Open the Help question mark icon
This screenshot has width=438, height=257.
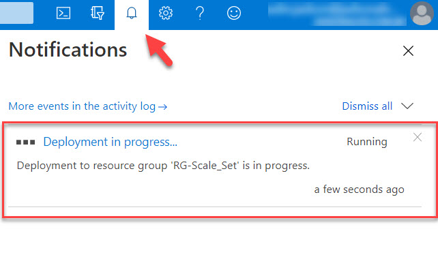pos(200,13)
